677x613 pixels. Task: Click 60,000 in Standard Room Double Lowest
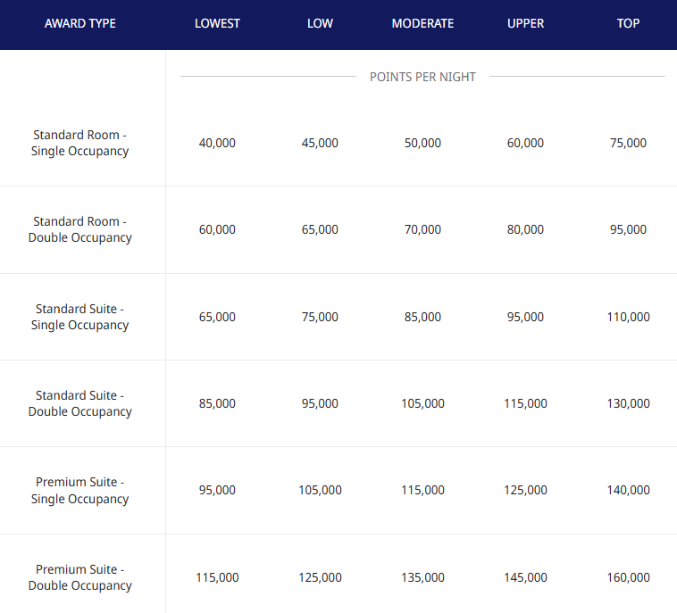(x=217, y=229)
